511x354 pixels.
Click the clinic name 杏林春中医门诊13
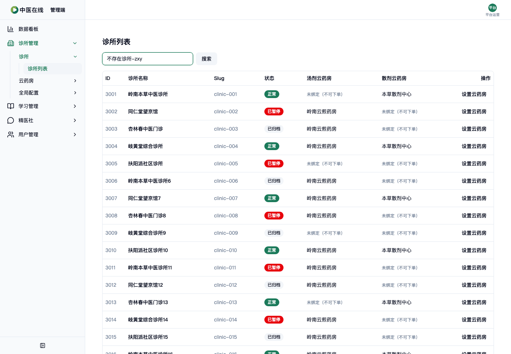click(148, 302)
